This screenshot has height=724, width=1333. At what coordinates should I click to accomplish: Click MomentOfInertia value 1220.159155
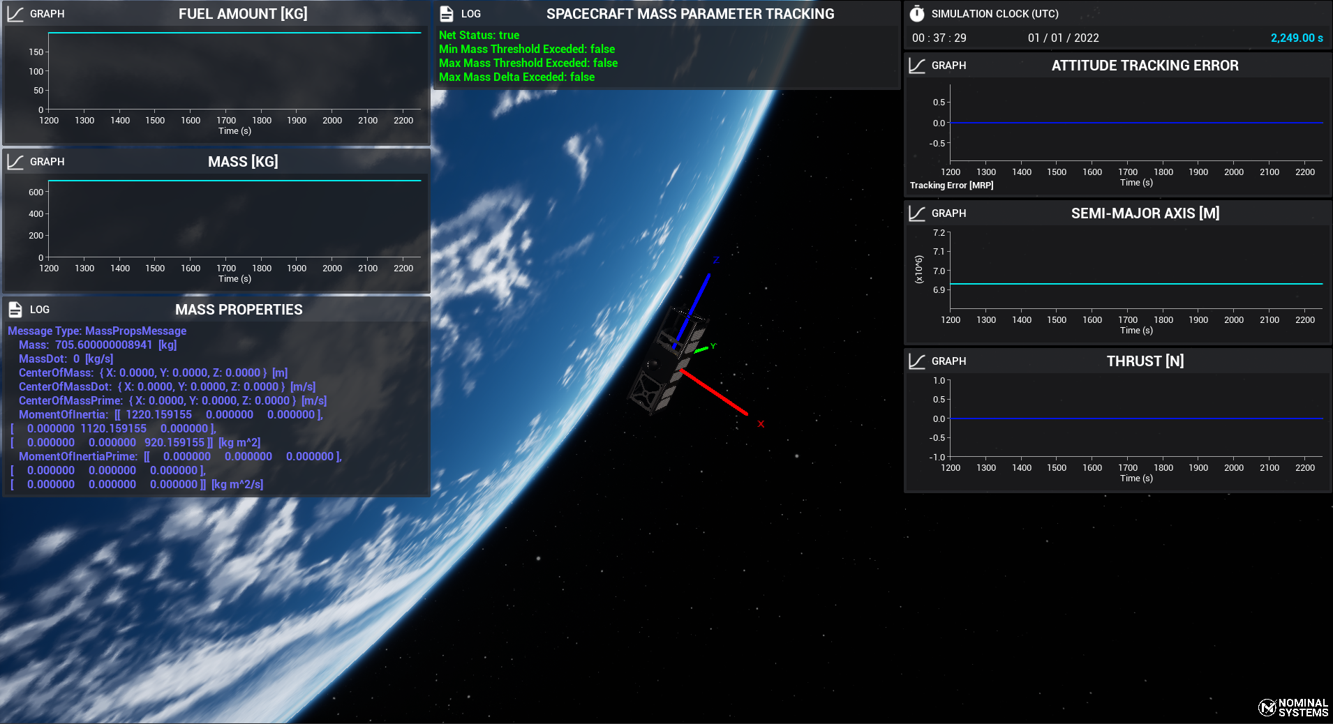[158, 414]
